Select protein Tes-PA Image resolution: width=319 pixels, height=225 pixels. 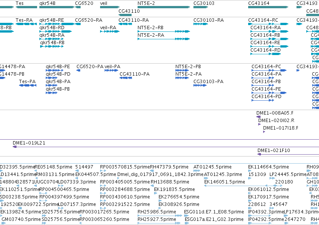[28, 85]
